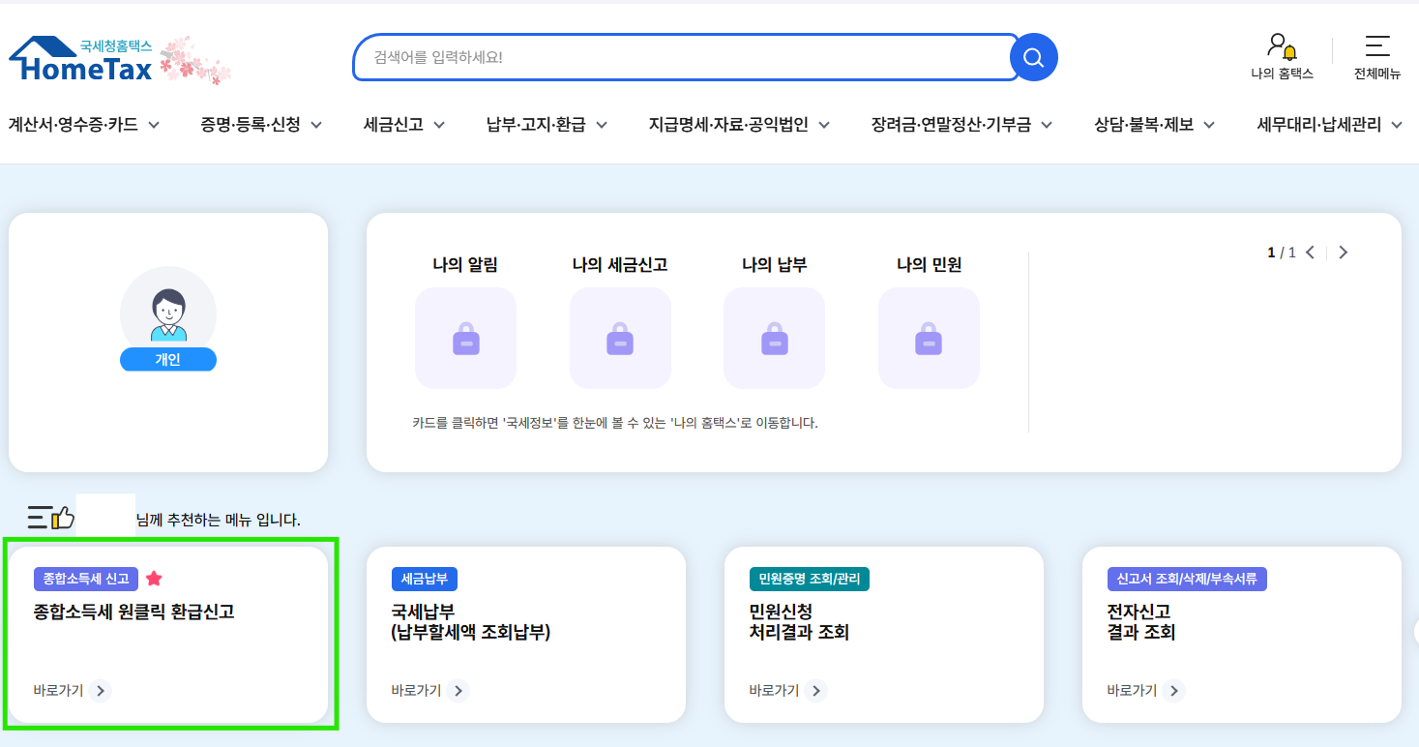
Task: Click the locked 나의 알림 card icon
Action: (465, 337)
